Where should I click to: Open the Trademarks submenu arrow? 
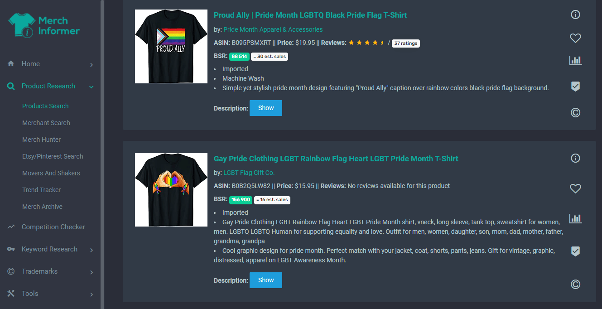pos(92,272)
